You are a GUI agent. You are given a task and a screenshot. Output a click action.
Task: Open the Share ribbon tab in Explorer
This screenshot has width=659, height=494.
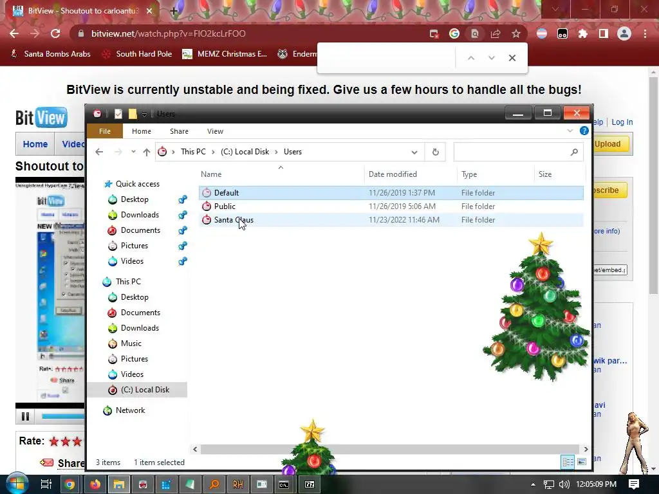click(179, 131)
